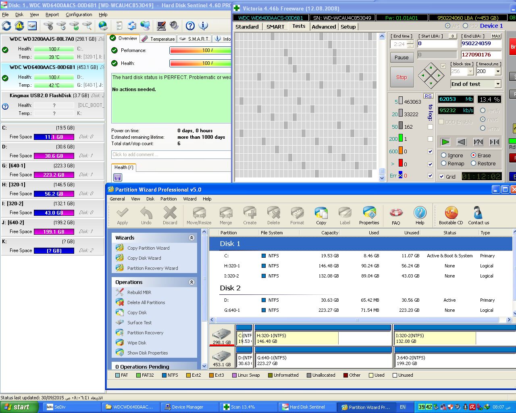
Task: Open the timeout,ms dropdown in Victoria
Action: coord(498,71)
